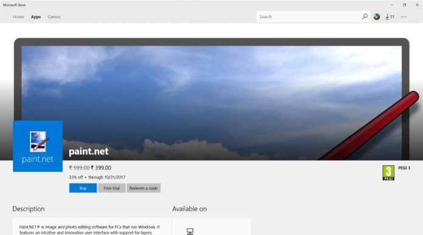Image resolution: width=423 pixels, height=235 pixels.
Task: Click Redeem a code button
Action: [143, 188]
